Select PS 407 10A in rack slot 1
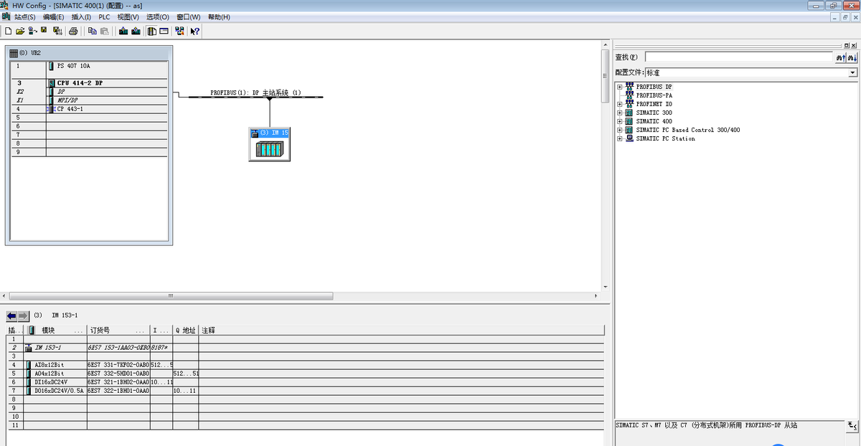The height and width of the screenshot is (446, 861). pyautogui.click(x=88, y=65)
